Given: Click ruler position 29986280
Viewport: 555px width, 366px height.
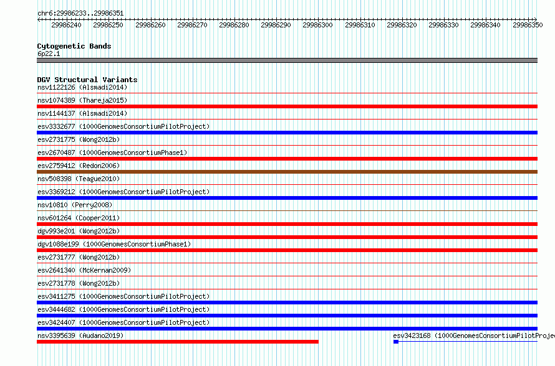Looking at the screenshot, I should 234,25.
